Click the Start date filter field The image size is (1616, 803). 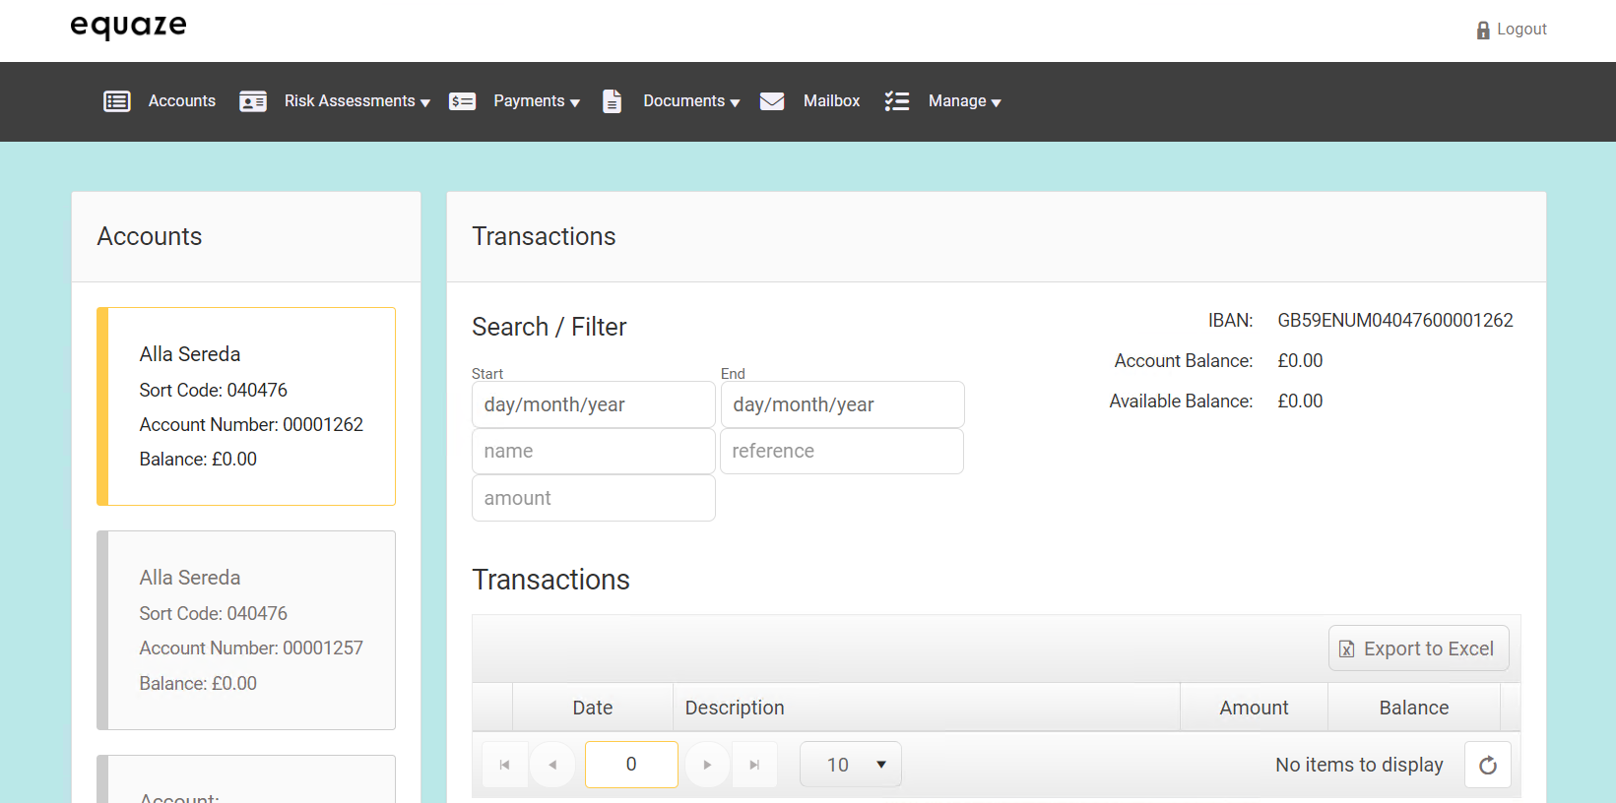(x=593, y=404)
